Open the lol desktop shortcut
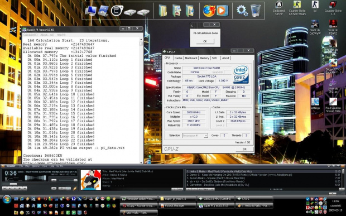Screen dimensions: 346x216 [x=315, y=7]
